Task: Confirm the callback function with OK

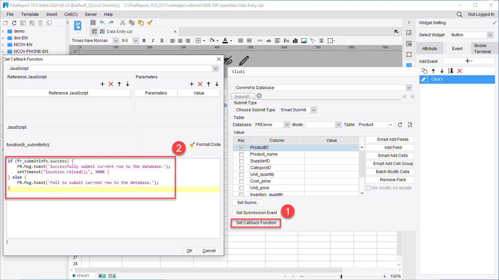Action: click(x=189, y=250)
